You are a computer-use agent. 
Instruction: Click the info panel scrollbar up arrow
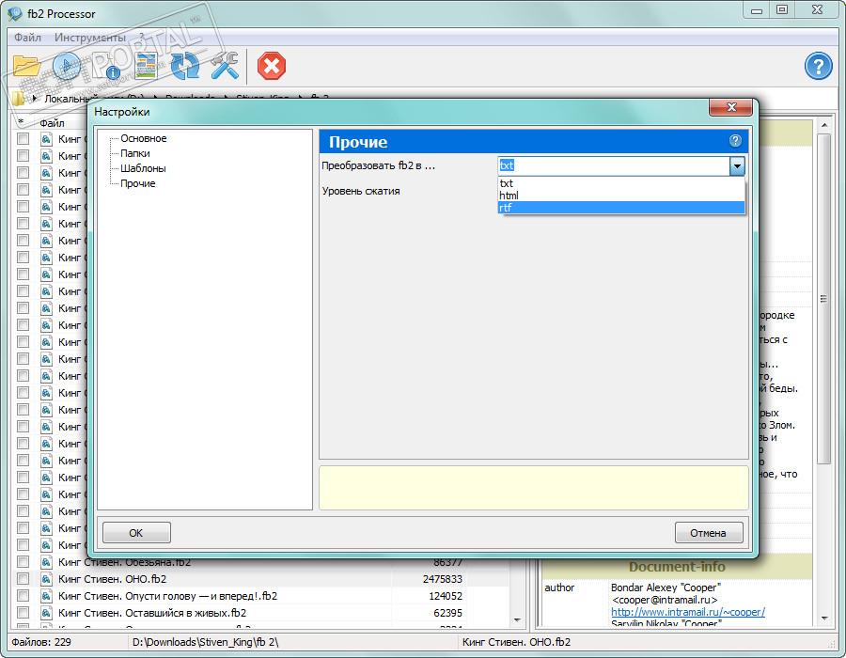[x=823, y=125]
